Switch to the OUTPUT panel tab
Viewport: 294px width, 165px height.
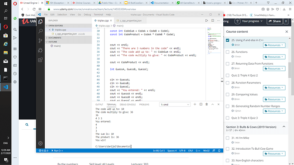(x=99, y=105)
